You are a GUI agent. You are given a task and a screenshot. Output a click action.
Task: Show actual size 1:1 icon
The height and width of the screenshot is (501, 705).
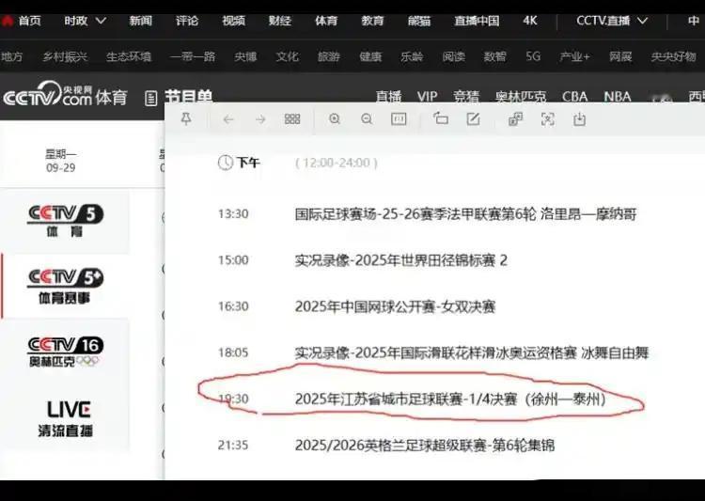coord(399,119)
